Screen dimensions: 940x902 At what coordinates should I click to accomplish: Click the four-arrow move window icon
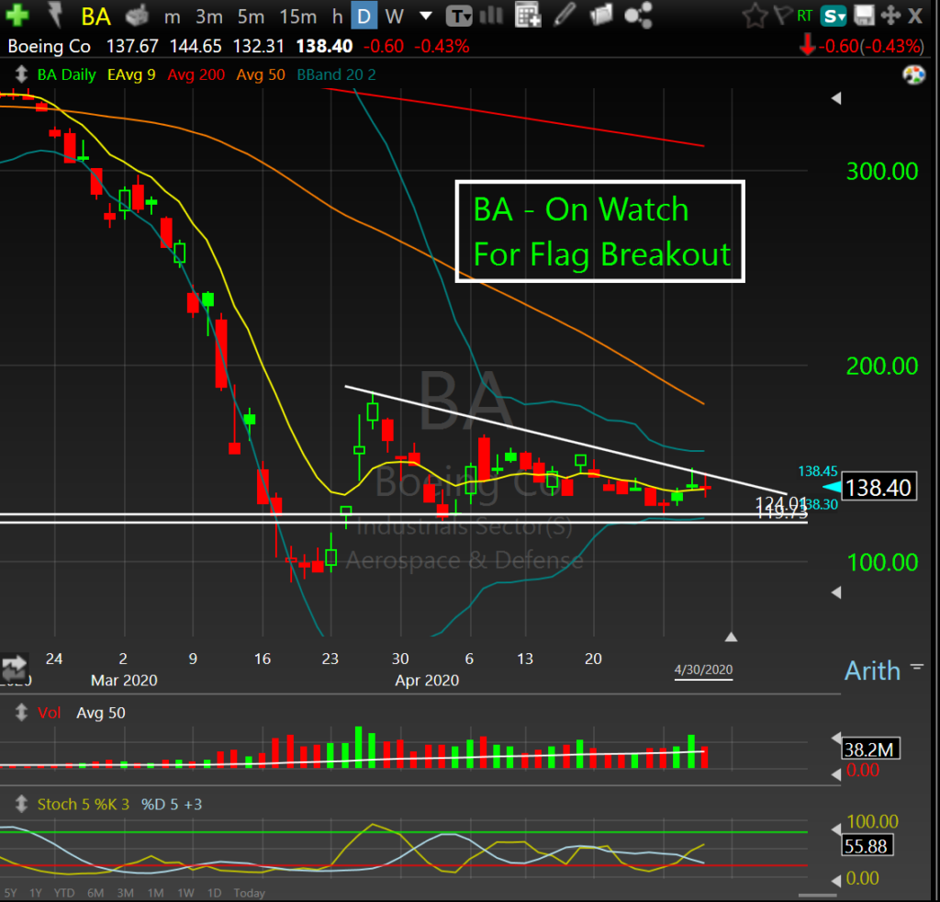coord(890,16)
